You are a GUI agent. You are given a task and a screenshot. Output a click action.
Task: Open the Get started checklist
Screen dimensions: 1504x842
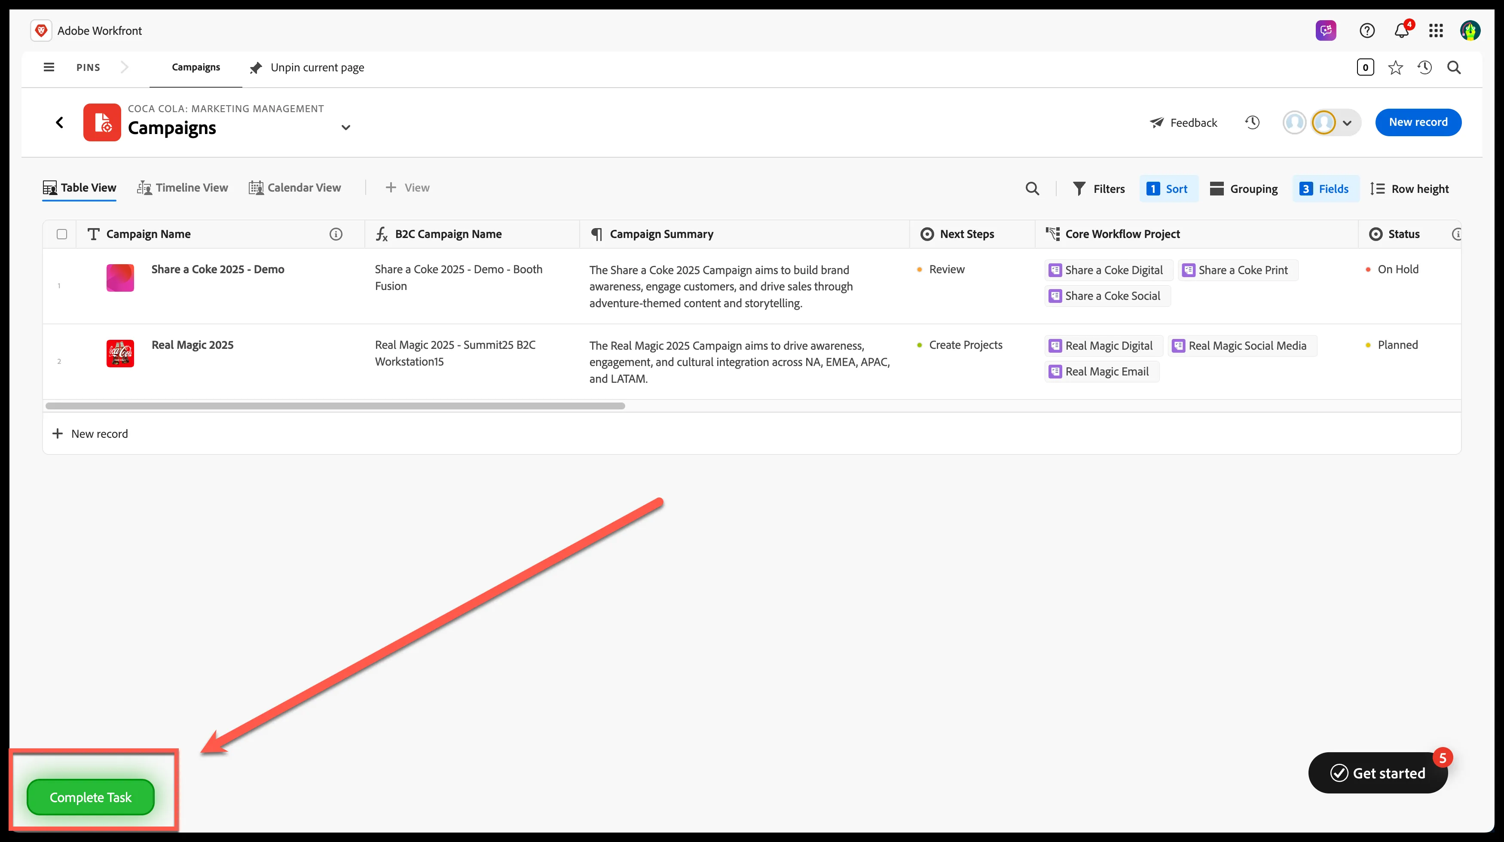1378,772
